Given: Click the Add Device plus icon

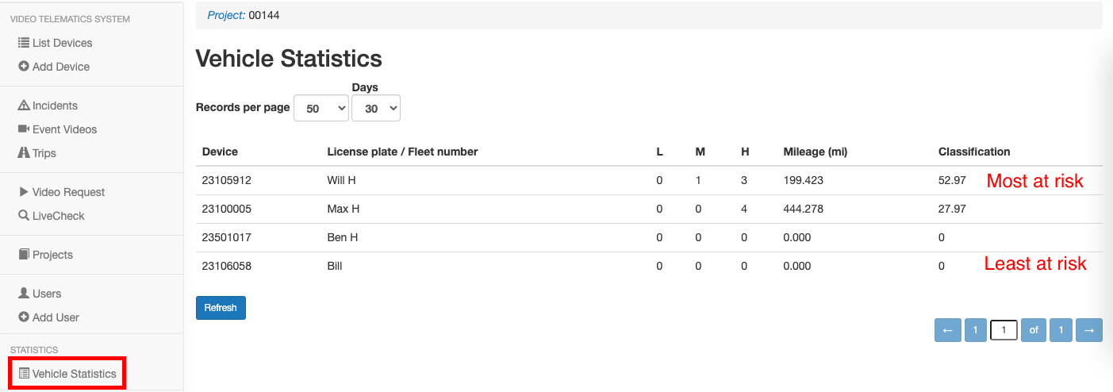Looking at the screenshot, I should (x=24, y=67).
